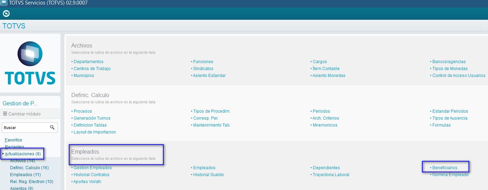This screenshot has width=488, height=190.
Task: Open the Bancos/agencias routine
Action: pyautogui.click(x=449, y=62)
